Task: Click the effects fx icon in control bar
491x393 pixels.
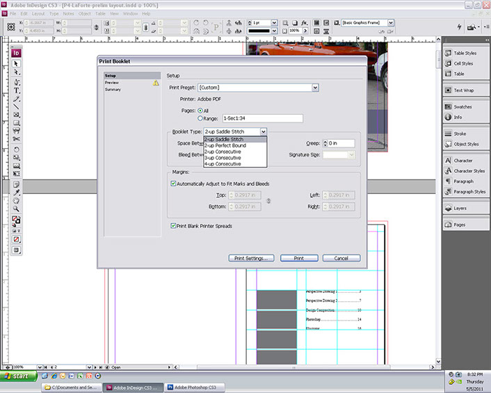Action: click(304, 23)
